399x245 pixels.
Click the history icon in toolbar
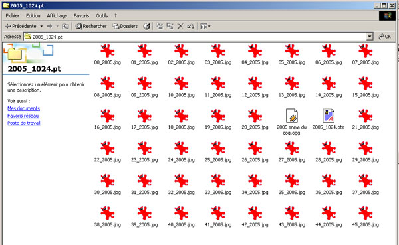[146, 26]
